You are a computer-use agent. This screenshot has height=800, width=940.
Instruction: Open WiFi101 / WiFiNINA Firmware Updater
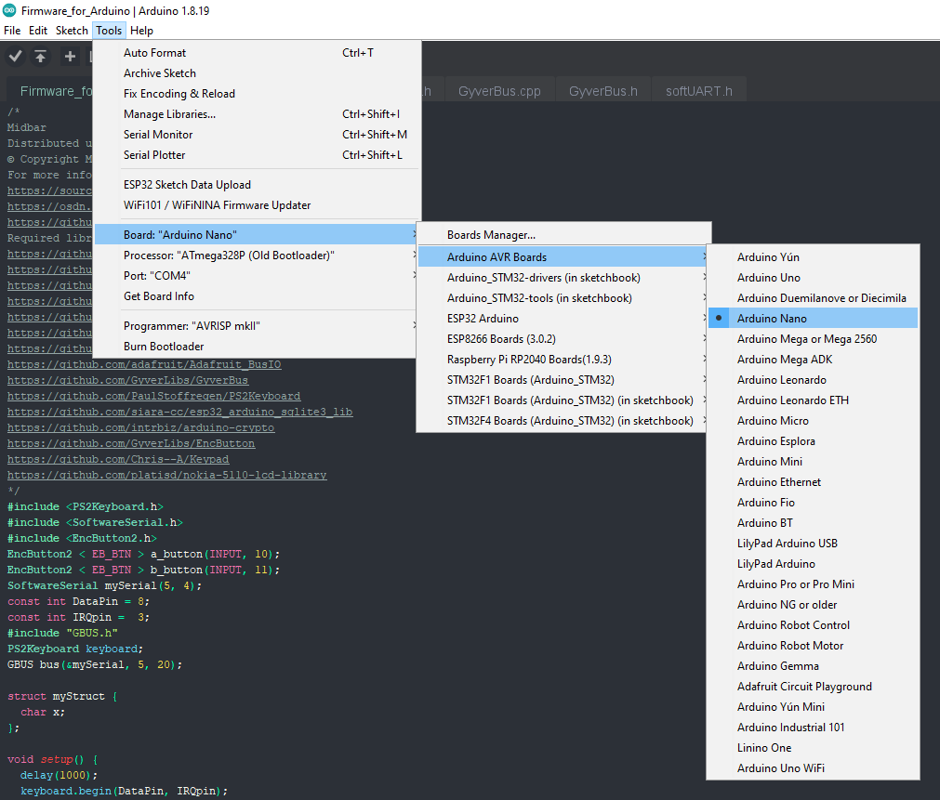point(256,205)
